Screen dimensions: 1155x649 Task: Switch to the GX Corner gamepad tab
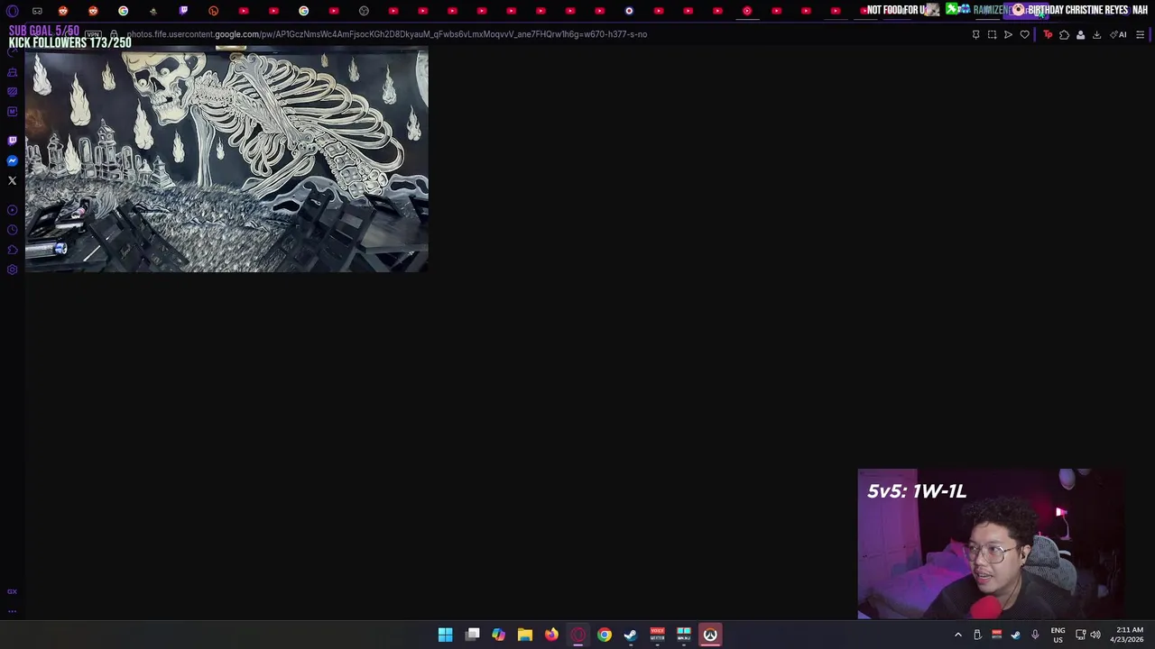[x=37, y=11]
